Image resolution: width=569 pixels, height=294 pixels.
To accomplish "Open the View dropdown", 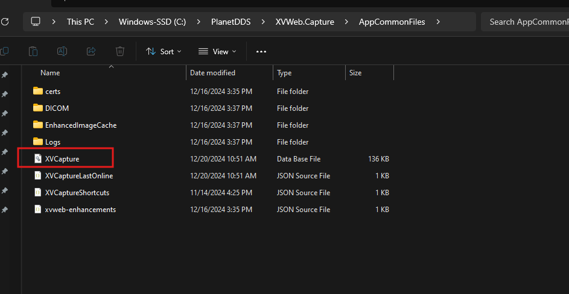I will (217, 51).
